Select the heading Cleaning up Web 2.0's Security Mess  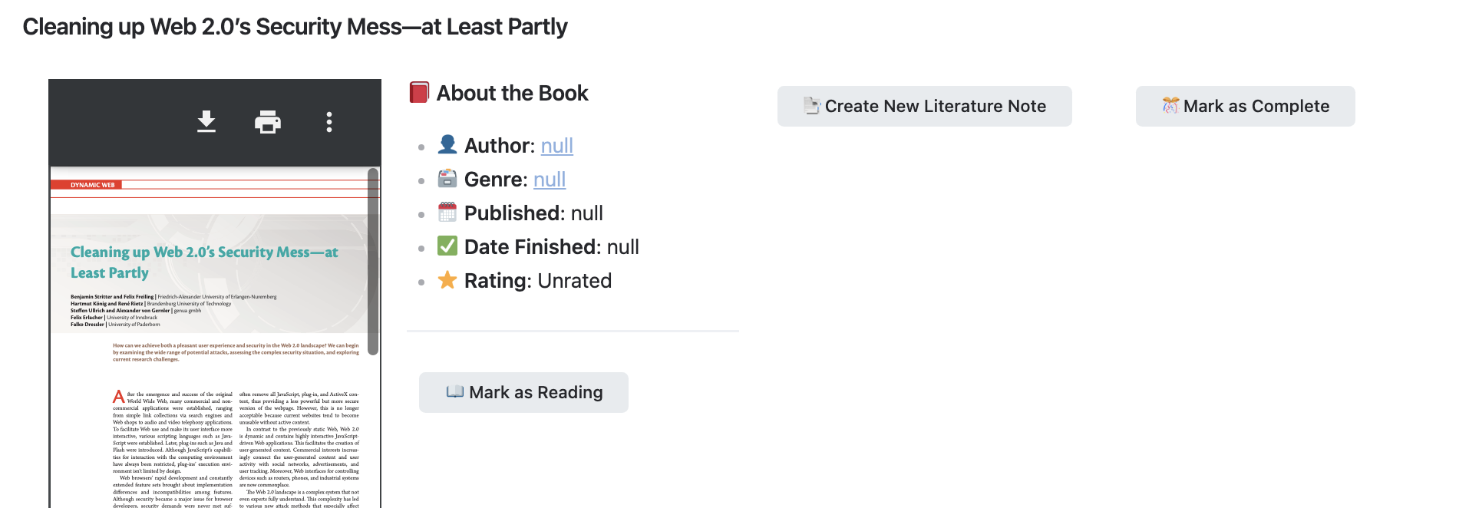click(x=294, y=26)
